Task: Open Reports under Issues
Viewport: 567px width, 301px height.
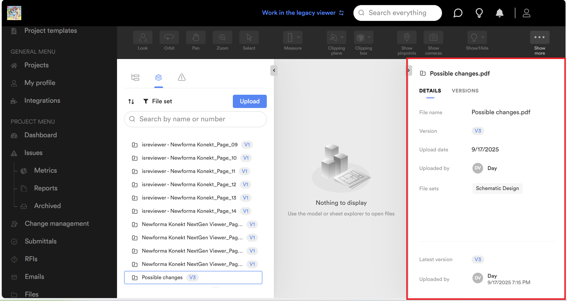Action: 46,188
